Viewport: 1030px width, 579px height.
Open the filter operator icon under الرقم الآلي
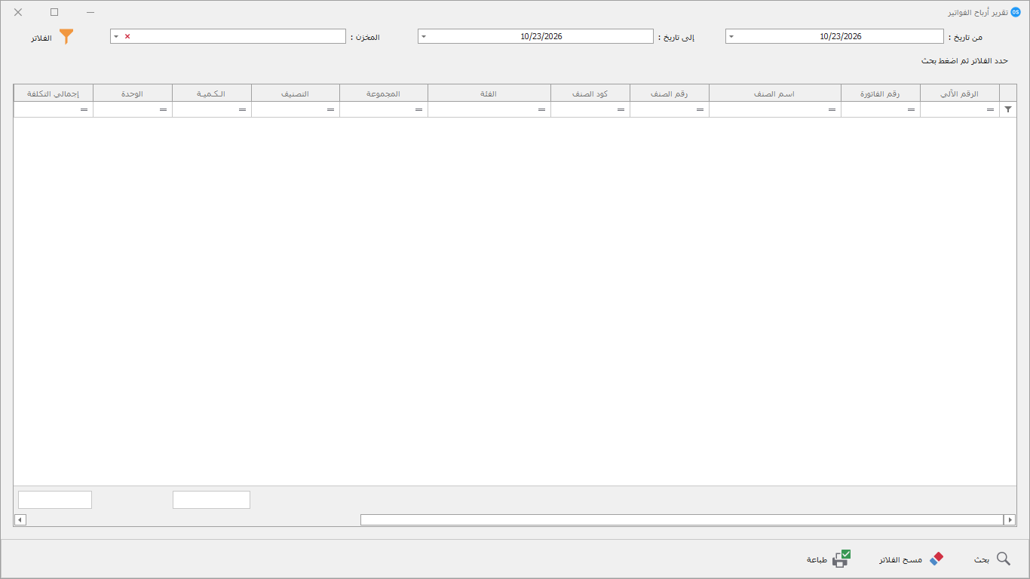[990, 110]
